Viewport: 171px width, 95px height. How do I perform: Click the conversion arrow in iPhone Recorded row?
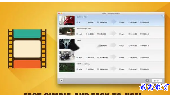(x=113, y=33)
